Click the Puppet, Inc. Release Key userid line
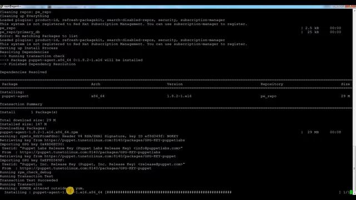The image size is (356, 200). [93, 164]
